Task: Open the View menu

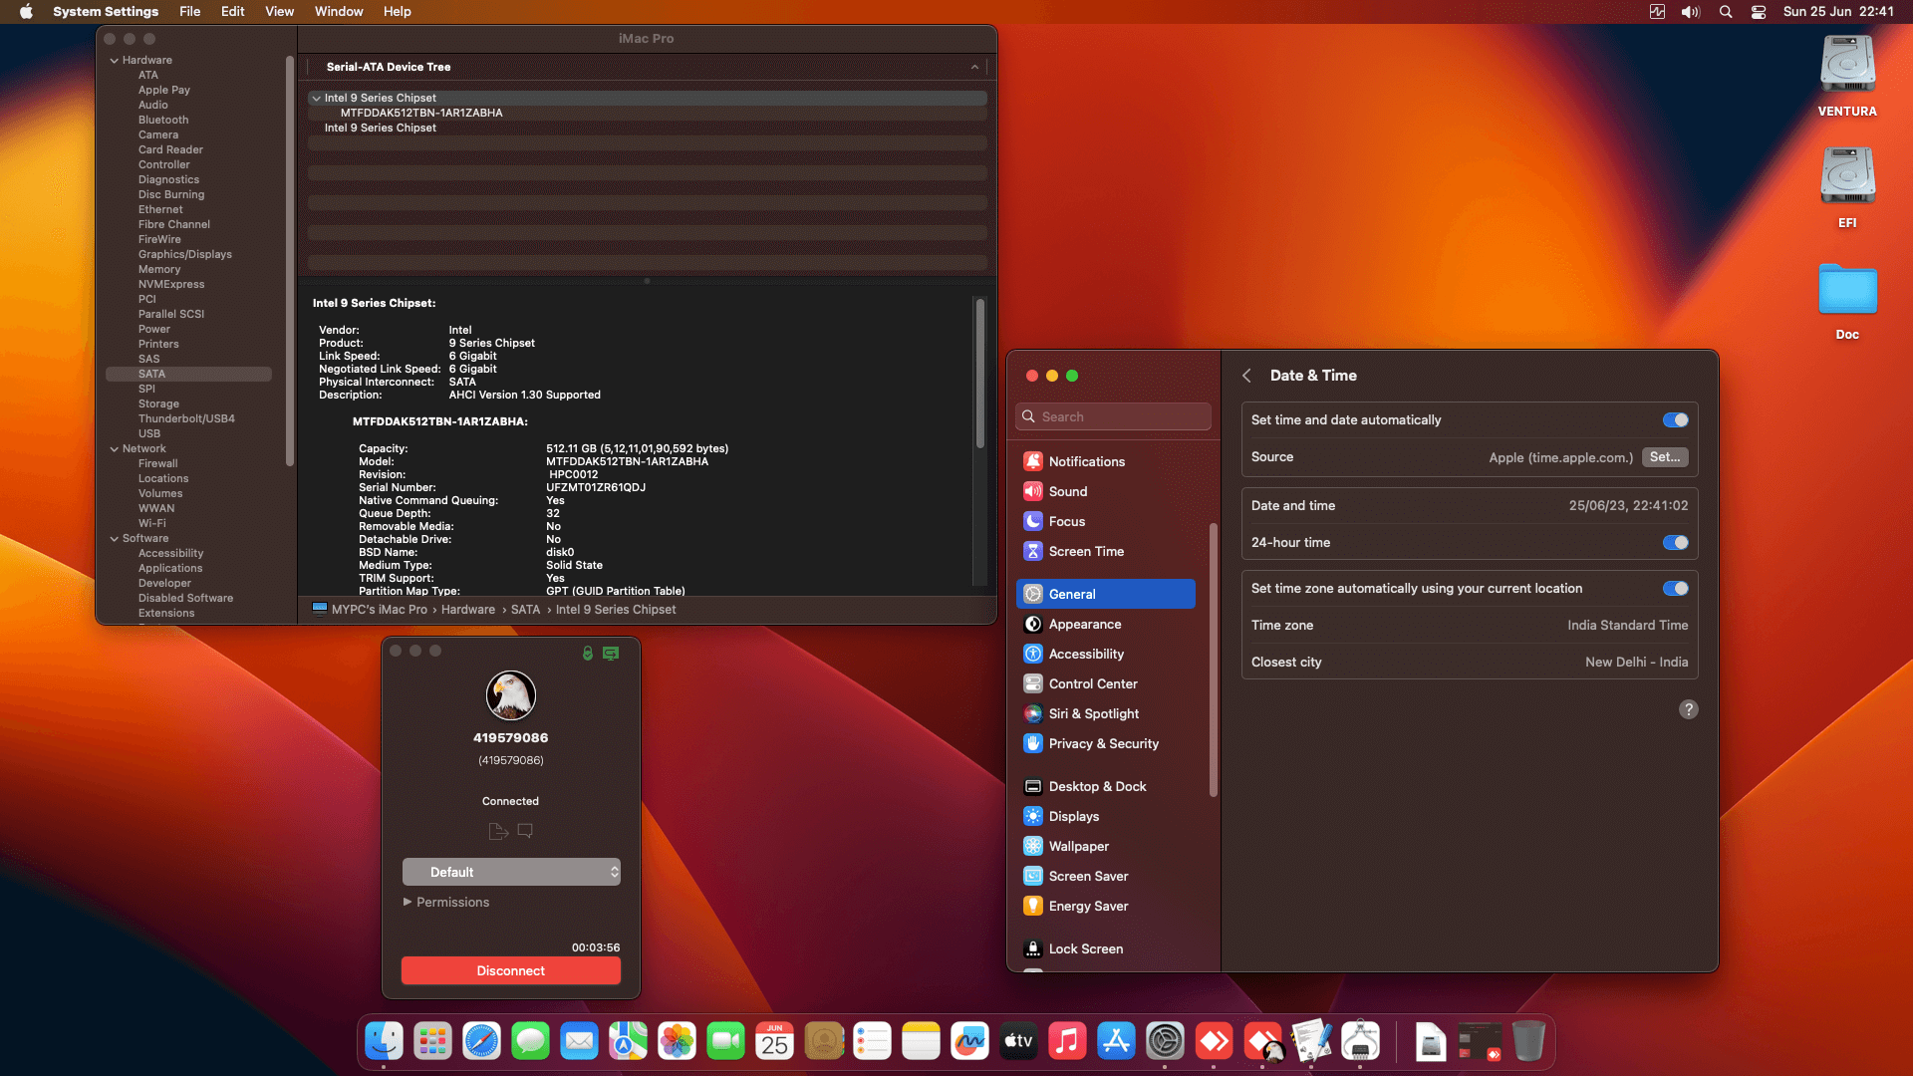Action: click(x=279, y=12)
